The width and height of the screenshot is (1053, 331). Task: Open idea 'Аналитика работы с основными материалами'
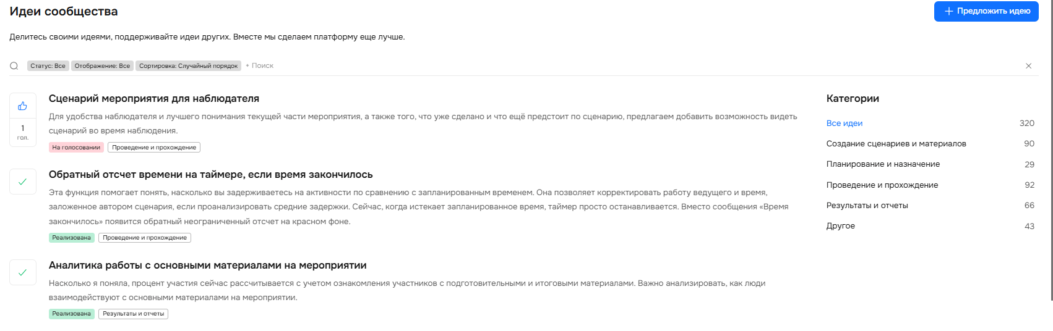coord(207,266)
